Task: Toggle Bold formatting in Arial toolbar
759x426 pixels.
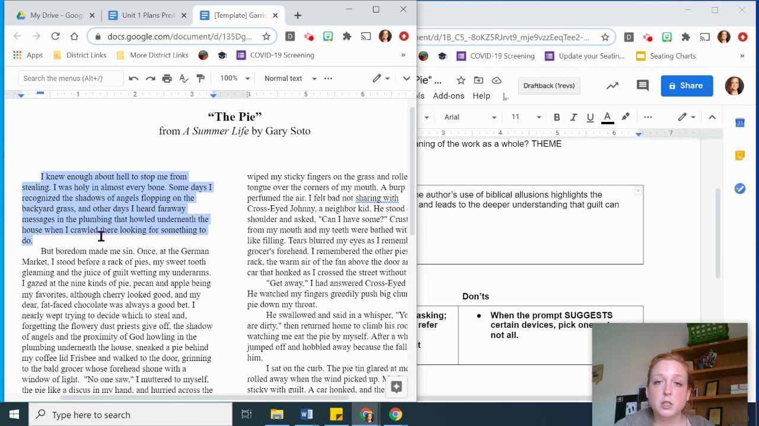Action: 557,117
